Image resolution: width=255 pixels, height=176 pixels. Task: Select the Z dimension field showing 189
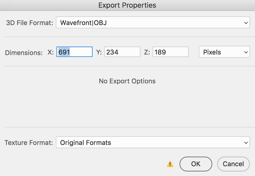170,52
